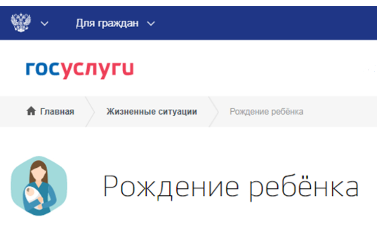Open 'Жизненные ситуации' breadcrumb
The image size is (377, 251).
152,112
